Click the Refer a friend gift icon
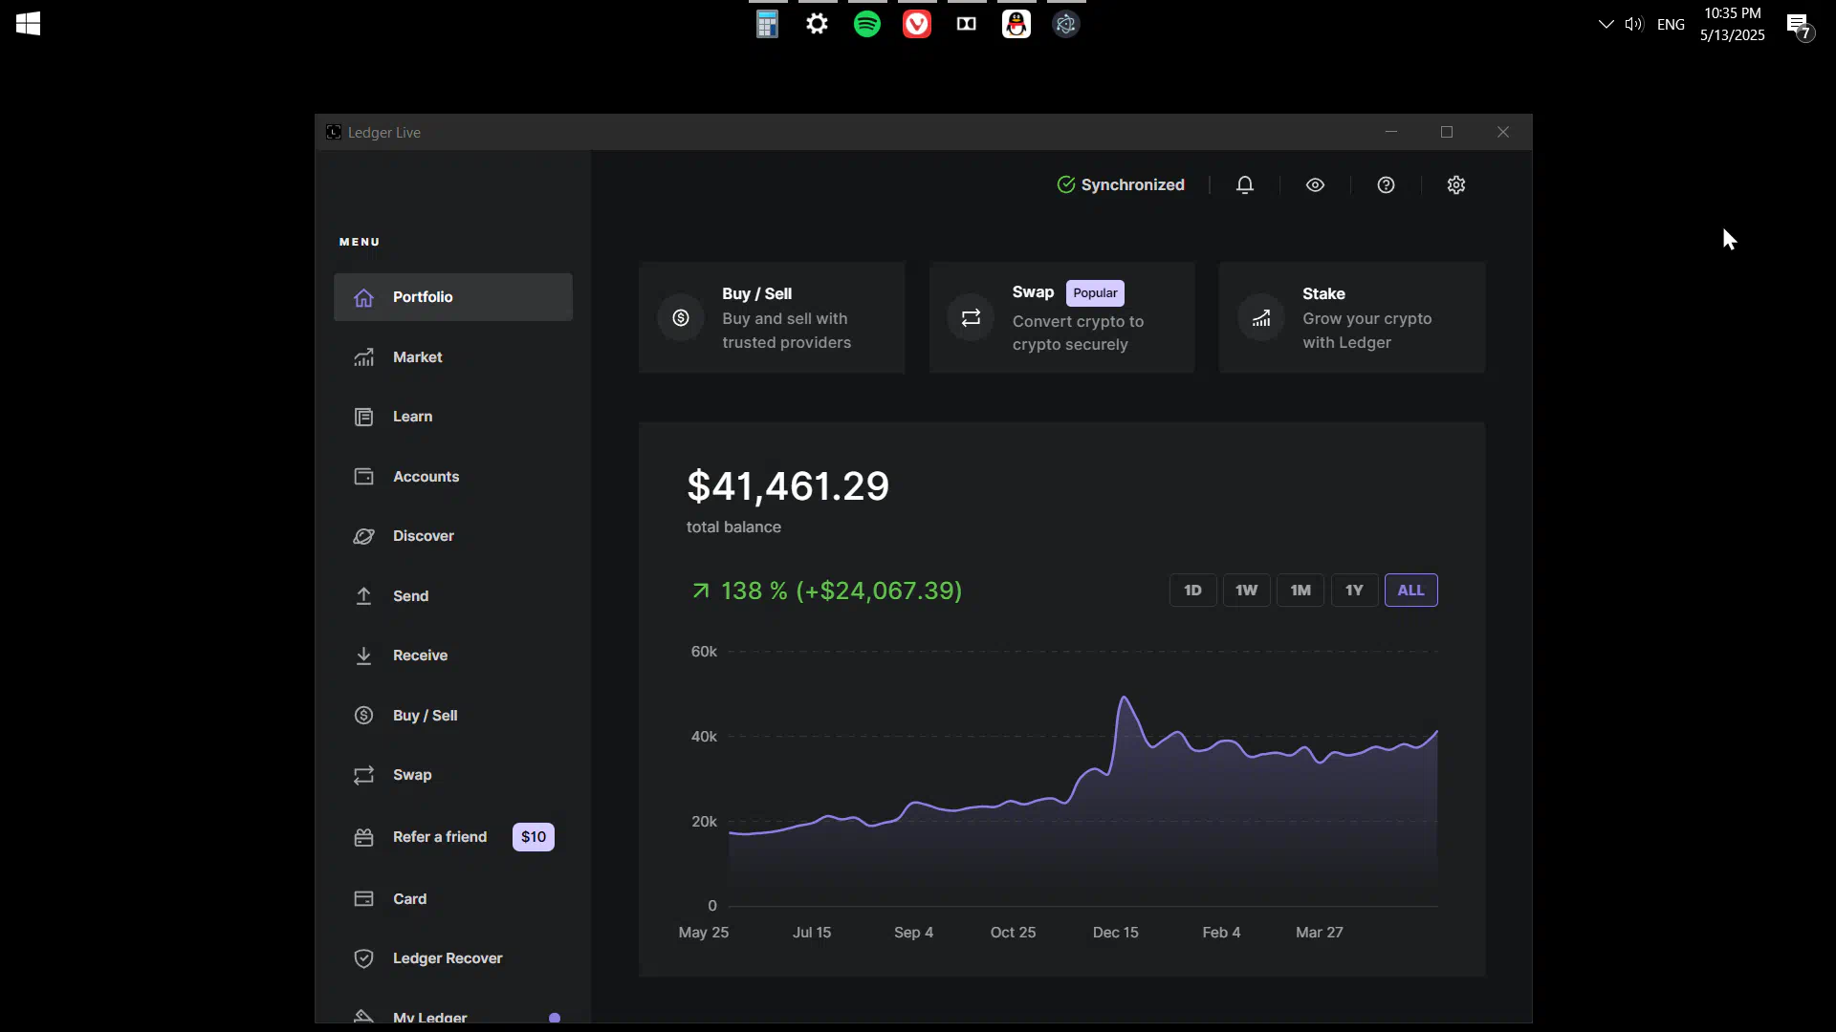 pos(363,837)
